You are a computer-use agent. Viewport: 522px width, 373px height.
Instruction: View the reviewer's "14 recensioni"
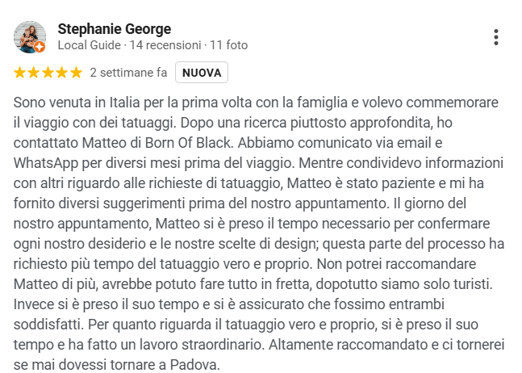(165, 45)
